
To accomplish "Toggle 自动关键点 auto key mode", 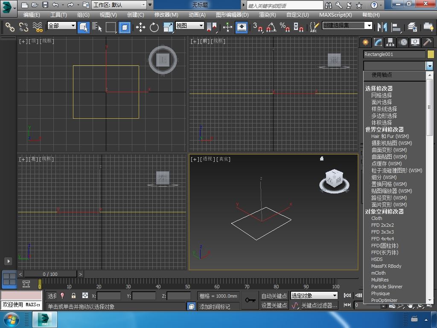I will coord(274,296).
